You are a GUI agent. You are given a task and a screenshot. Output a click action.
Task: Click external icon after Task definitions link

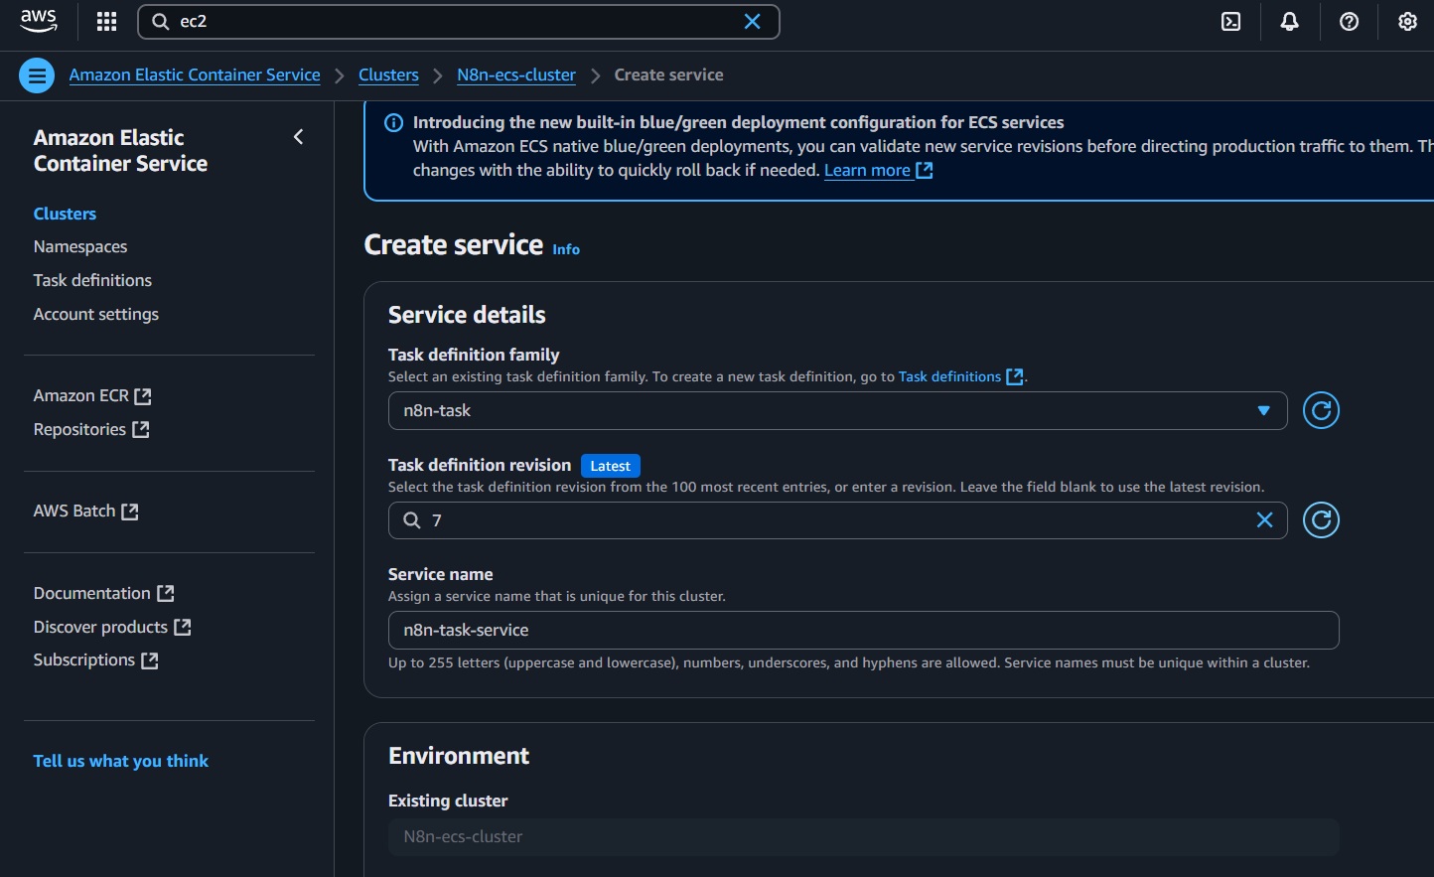[x=1014, y=376]
